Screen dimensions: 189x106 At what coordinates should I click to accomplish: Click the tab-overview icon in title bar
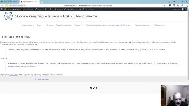pyautogui.click(x=169, y=2)
